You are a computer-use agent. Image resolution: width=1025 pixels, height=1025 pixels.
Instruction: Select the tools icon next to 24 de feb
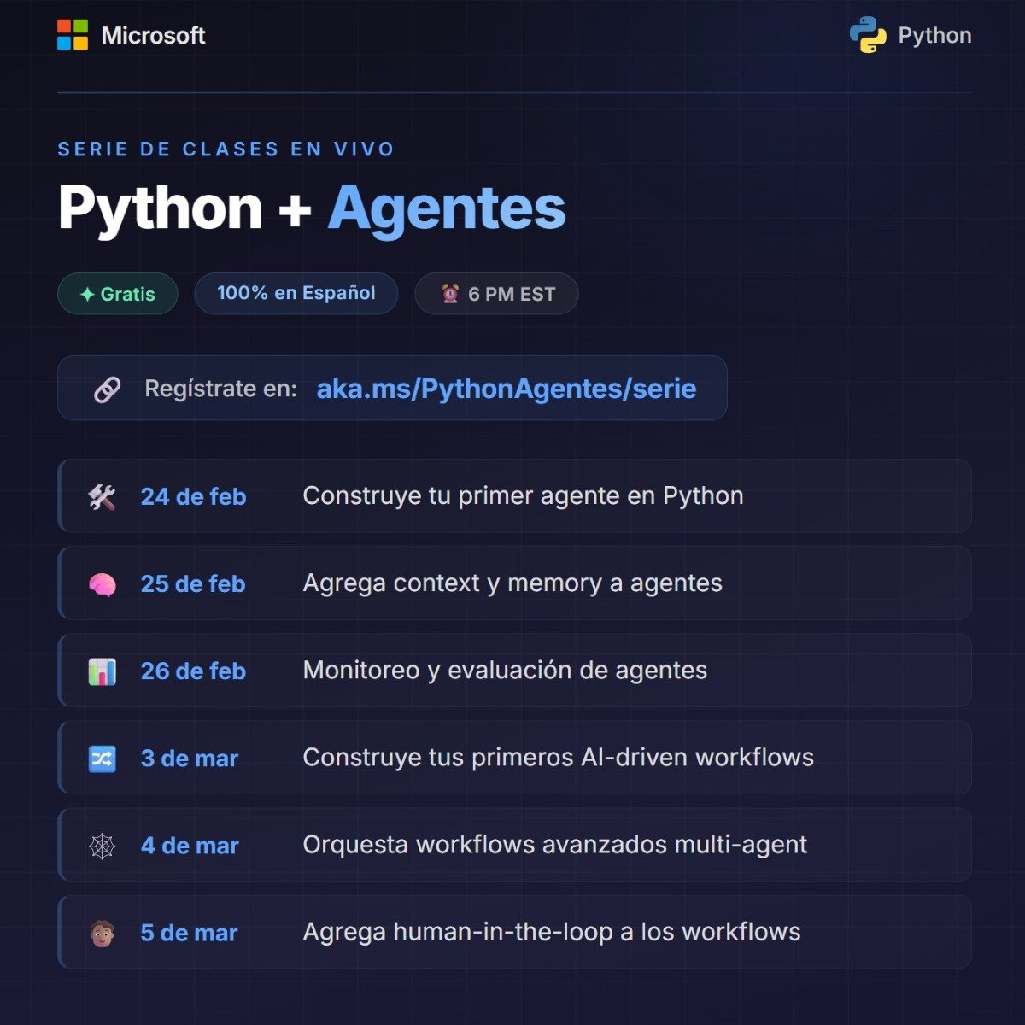click(x=102, y=496)
